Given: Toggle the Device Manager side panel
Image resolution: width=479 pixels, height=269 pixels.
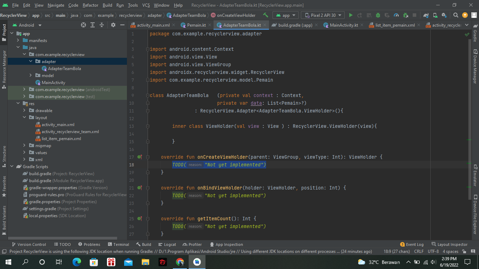Looking at the screenshot, I should click(475, 66).
